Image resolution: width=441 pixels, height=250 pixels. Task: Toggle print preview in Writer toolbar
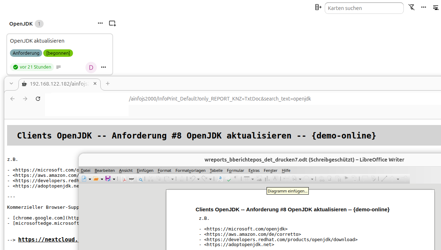[140, 179]
